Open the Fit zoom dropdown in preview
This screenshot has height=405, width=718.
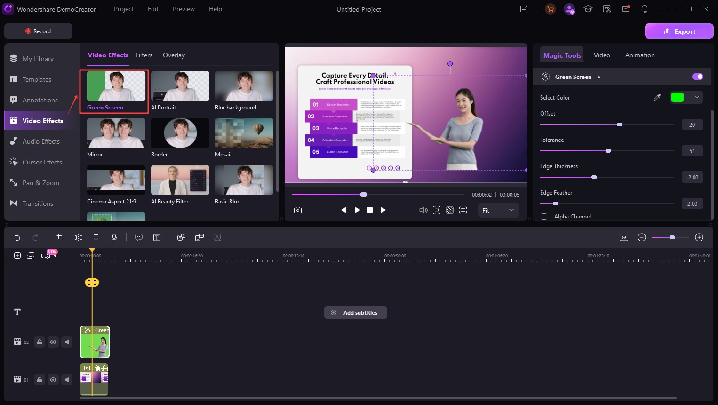coord(499,210)
